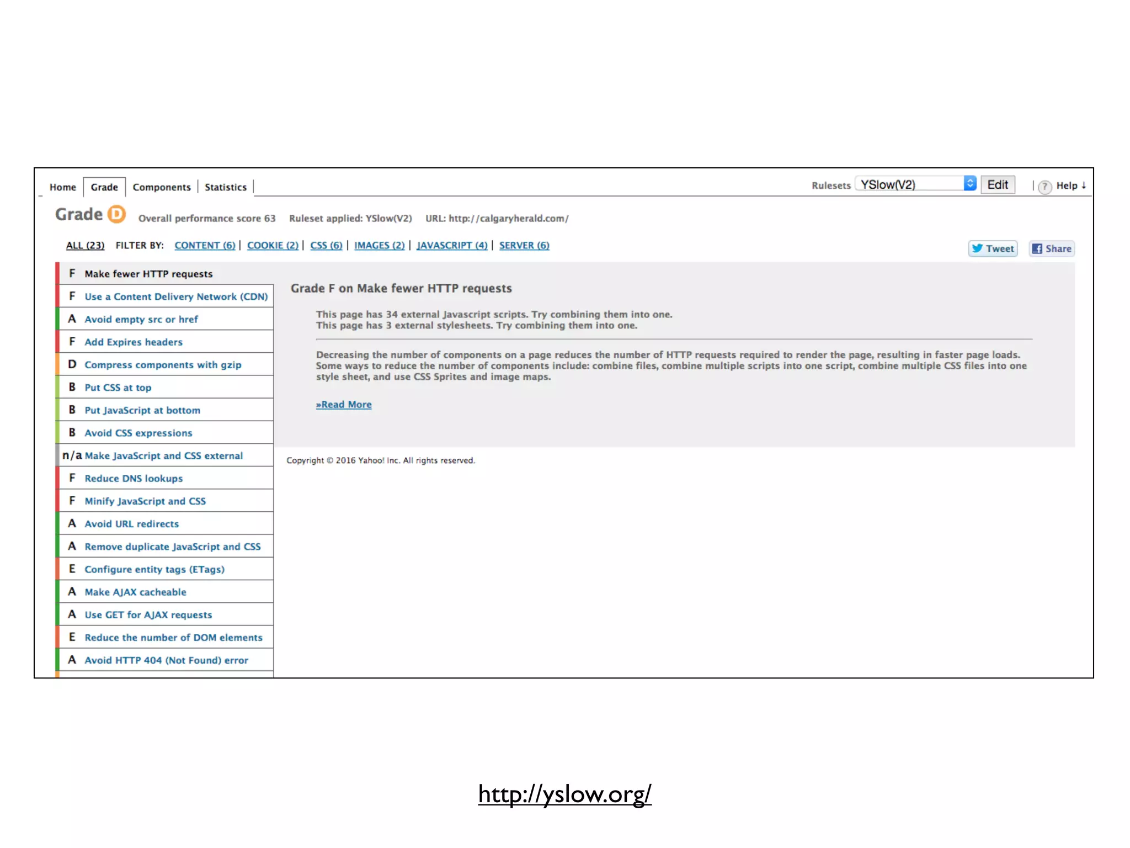Select Put JavaScript at bottom rule
Image resolution: width=1130 pixels, height=848 pixels.
pos(166,410)
